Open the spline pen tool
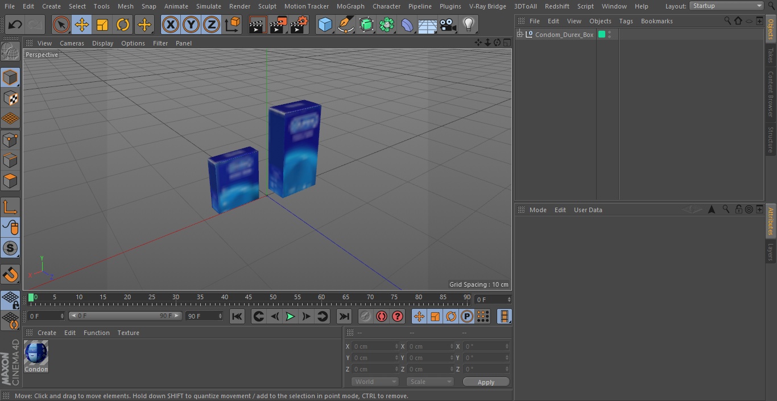This screenshot has height=401, width=777. click(x=345, y=24)
